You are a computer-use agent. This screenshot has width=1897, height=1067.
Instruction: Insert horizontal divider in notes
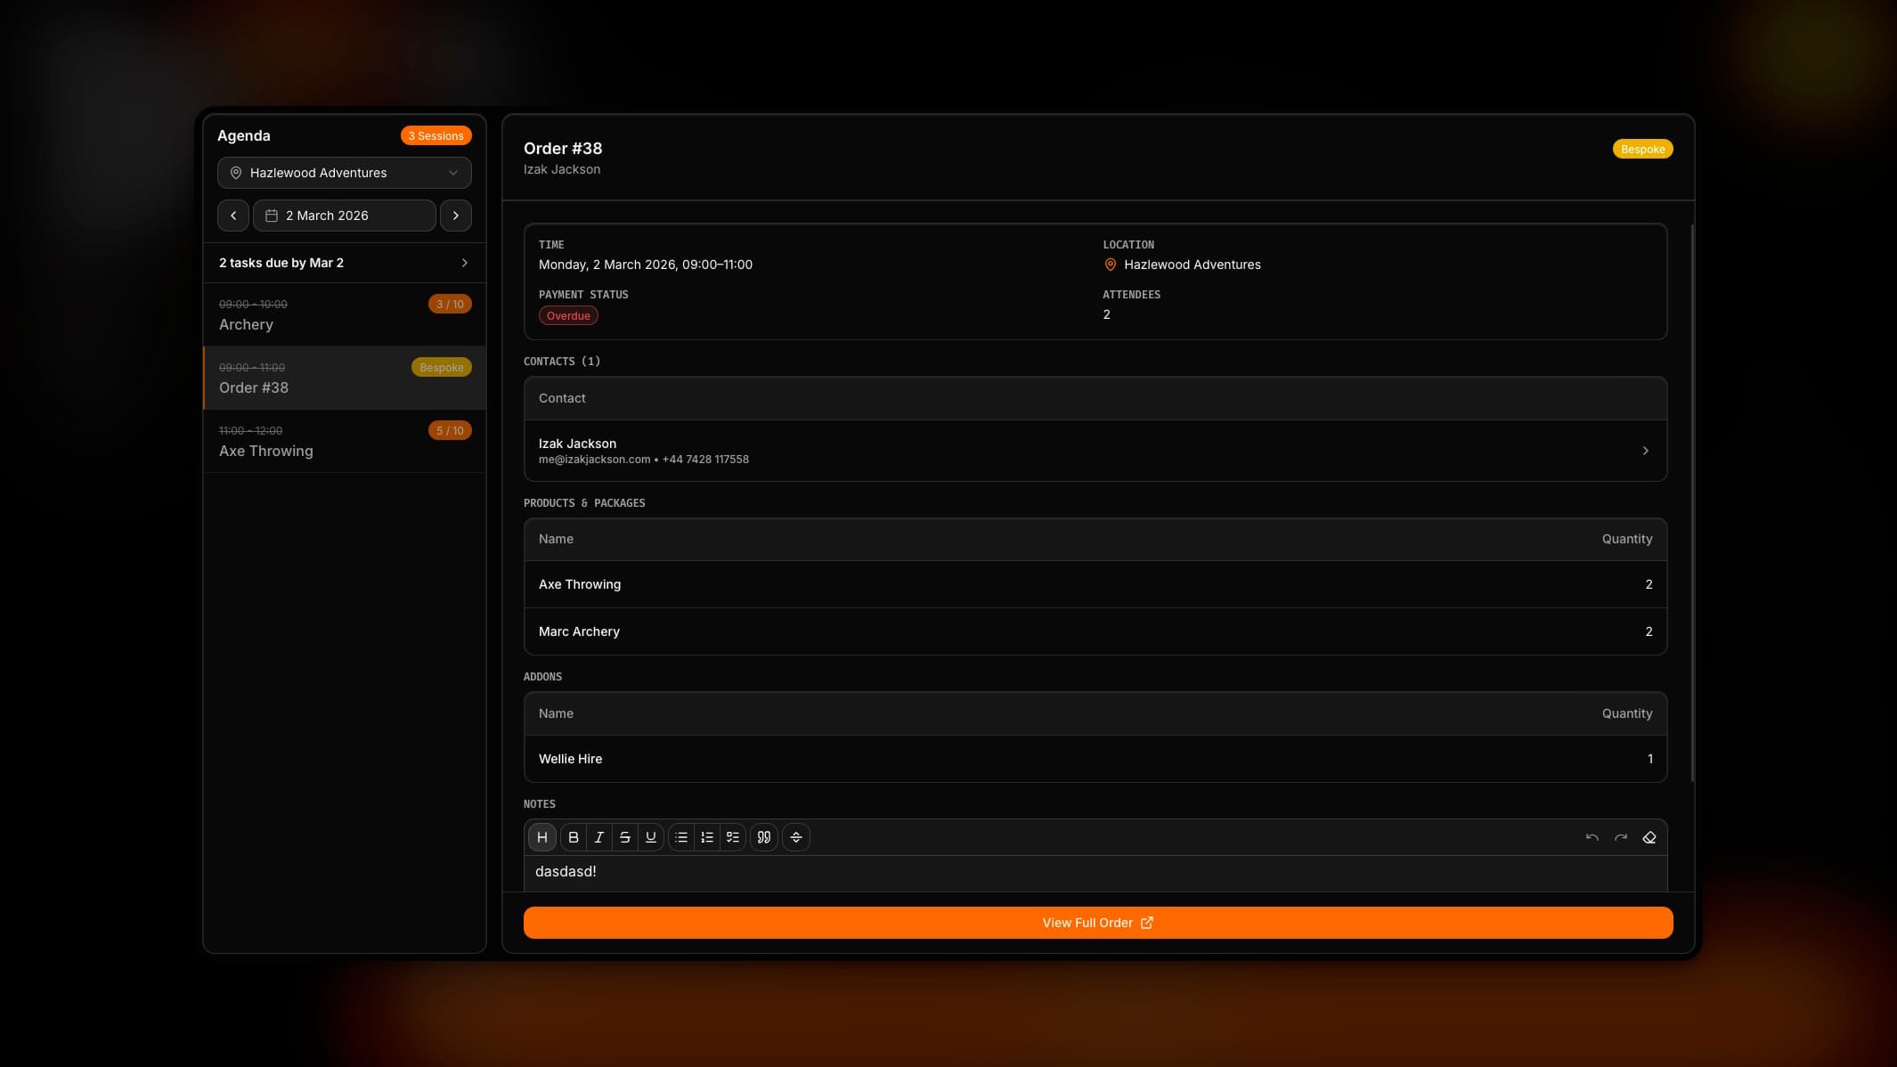pyautogui.click(x=796, y=837)
